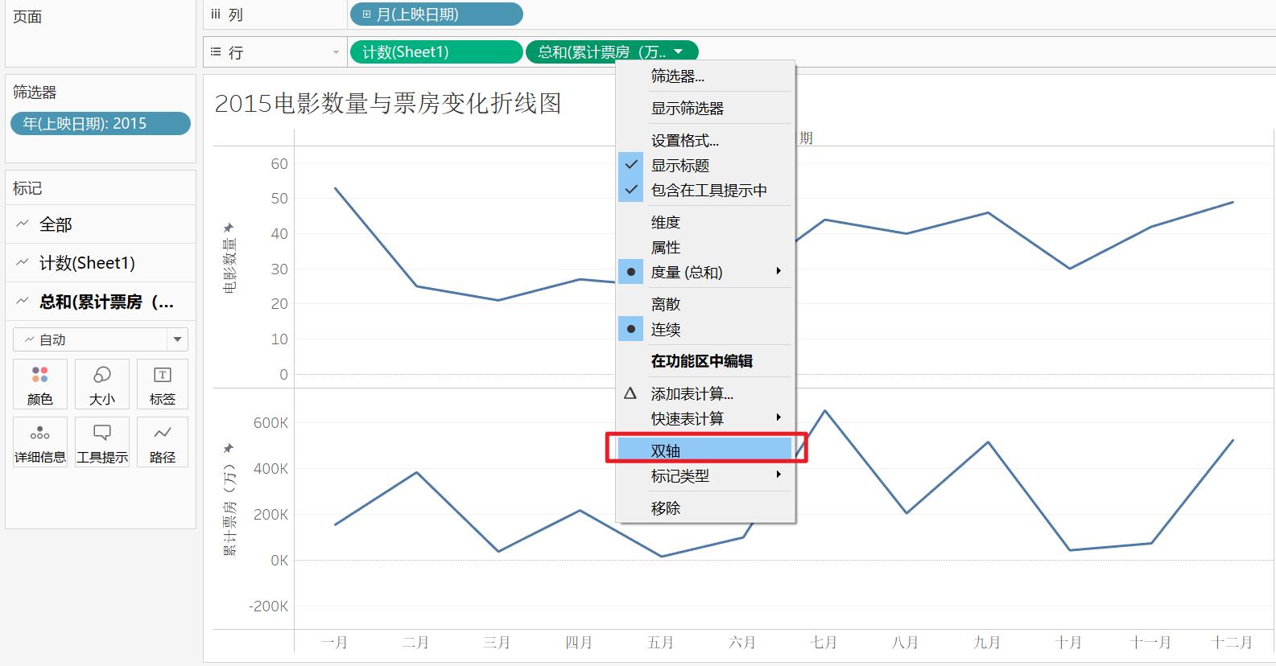This screenshot has height=666, width=1276.
Task: Click the plus icon on 月(上映日期) pill
Action: click(x=366, y=14)
